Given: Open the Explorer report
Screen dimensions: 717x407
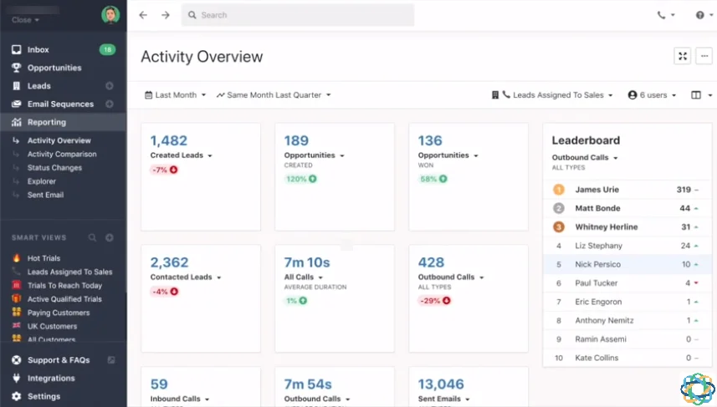Looking at the screenshot, I should point(42,181).
